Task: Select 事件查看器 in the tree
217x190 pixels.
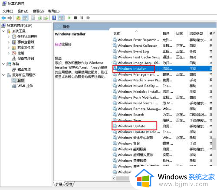Action: 26,42
